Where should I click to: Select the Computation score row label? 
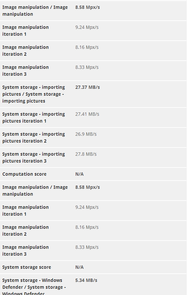(25, 174)
